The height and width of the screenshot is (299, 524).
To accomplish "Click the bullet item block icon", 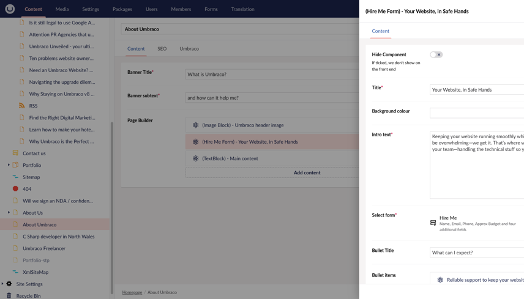I will pyautogui.click(x=440, y=280).
